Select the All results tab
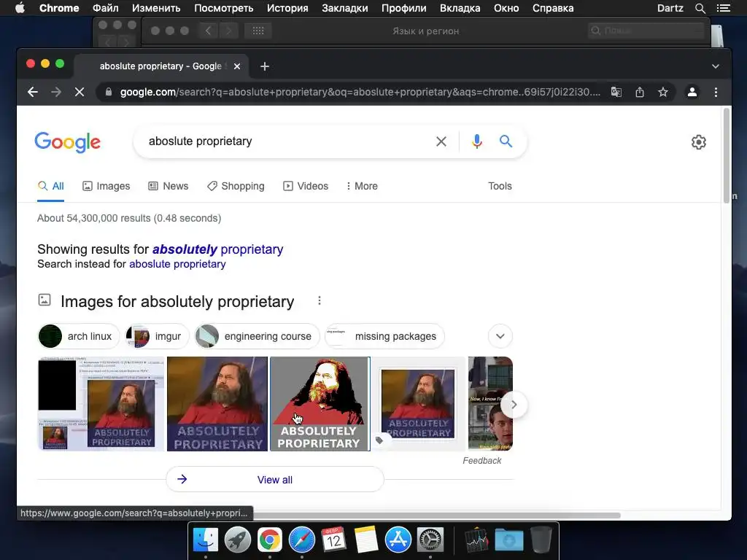The image size is (747, 560). pos(50,186)
